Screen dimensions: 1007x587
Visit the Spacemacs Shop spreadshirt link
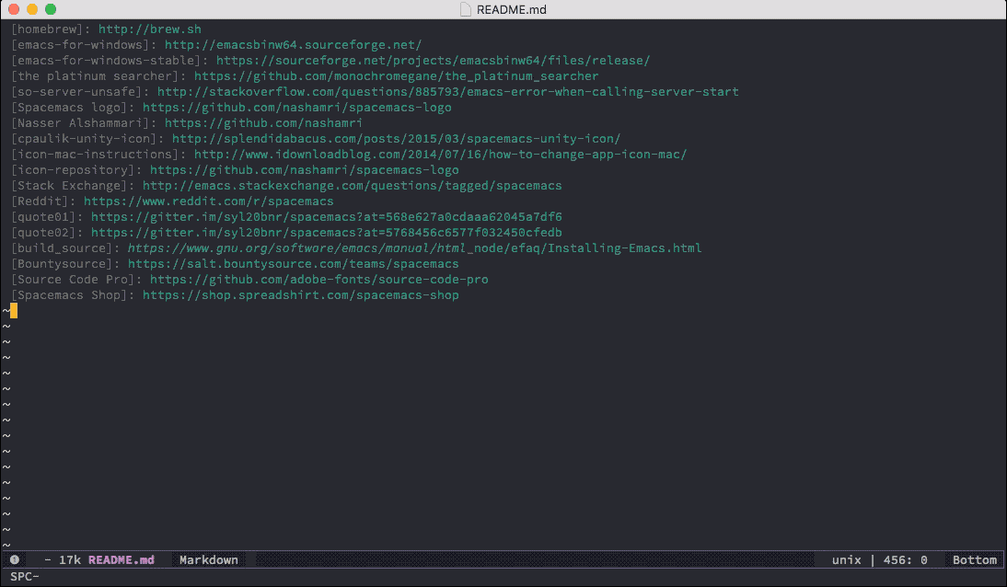pos(300,294)
